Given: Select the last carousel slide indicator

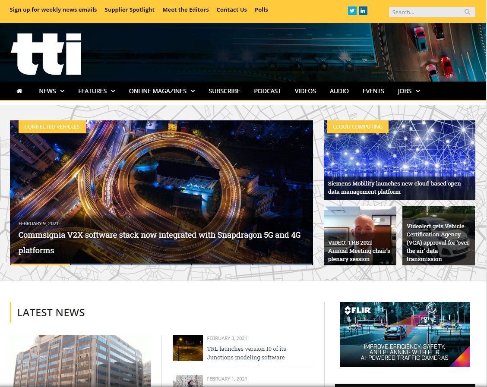Looking at the screenshot, I should click(x=282, y=264).
